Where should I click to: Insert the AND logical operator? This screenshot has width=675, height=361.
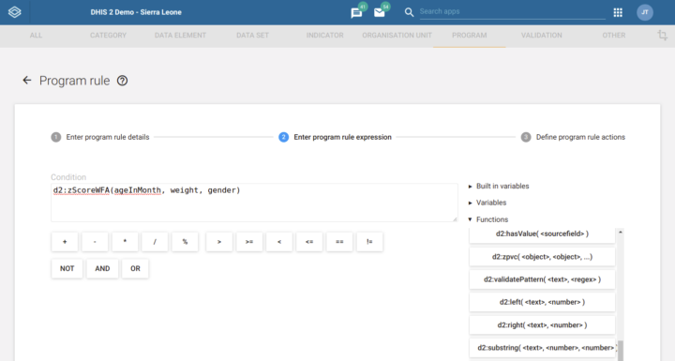(102, 268)
